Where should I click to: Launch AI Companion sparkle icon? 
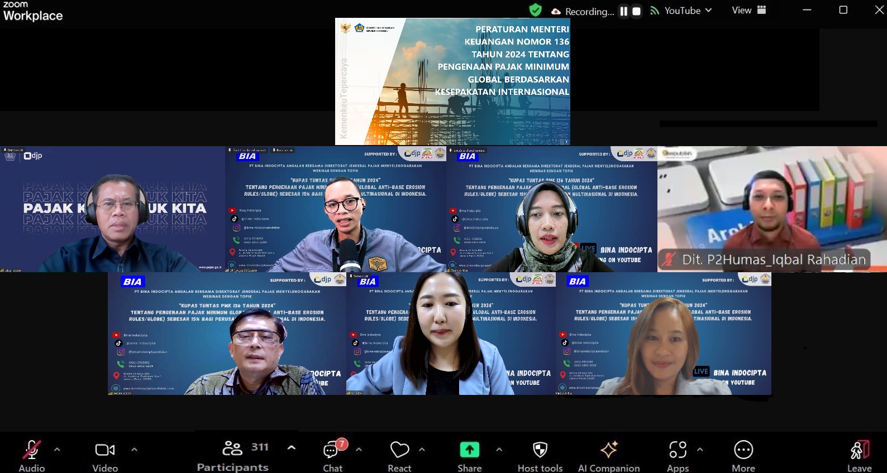coord(609,450)
